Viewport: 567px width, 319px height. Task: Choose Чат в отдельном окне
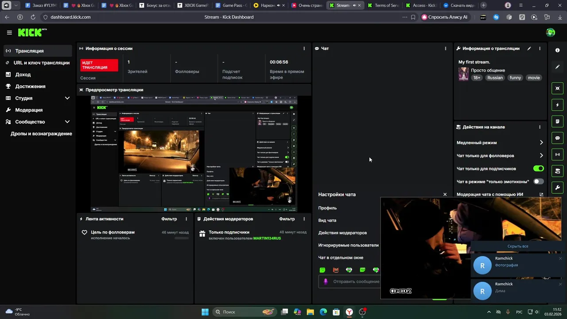341,257
